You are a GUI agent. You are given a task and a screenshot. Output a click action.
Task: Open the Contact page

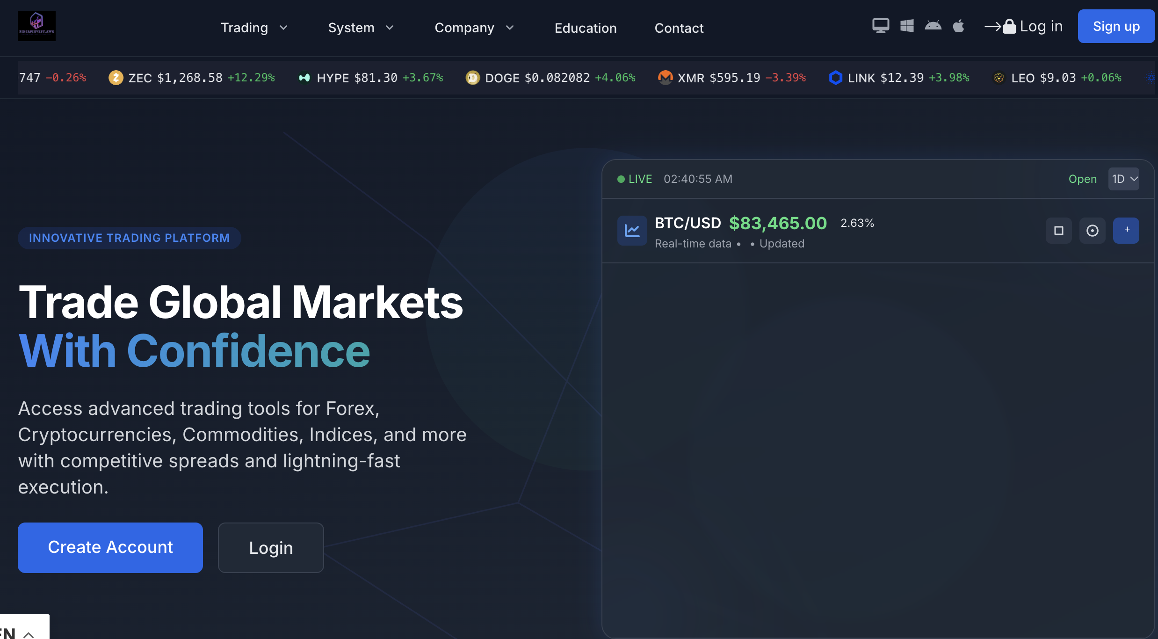tap(679, 28)
